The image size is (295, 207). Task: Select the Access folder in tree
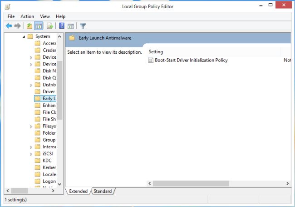click(x=46, y=43)
